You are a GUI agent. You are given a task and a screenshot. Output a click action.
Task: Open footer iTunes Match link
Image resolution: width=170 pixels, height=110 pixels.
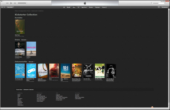pyautogui.click(x=40, y=101)
